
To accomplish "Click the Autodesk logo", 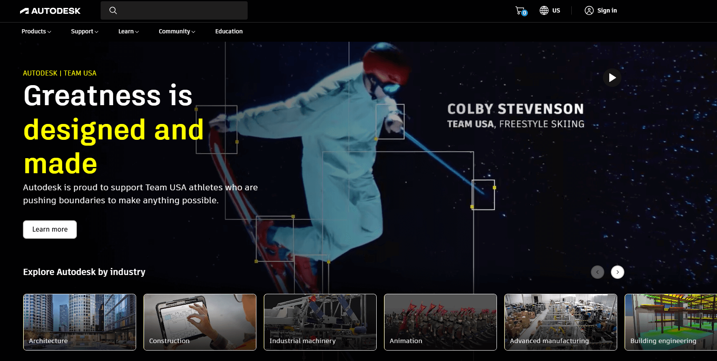I will pyautogui.click(x=50, y=11).
